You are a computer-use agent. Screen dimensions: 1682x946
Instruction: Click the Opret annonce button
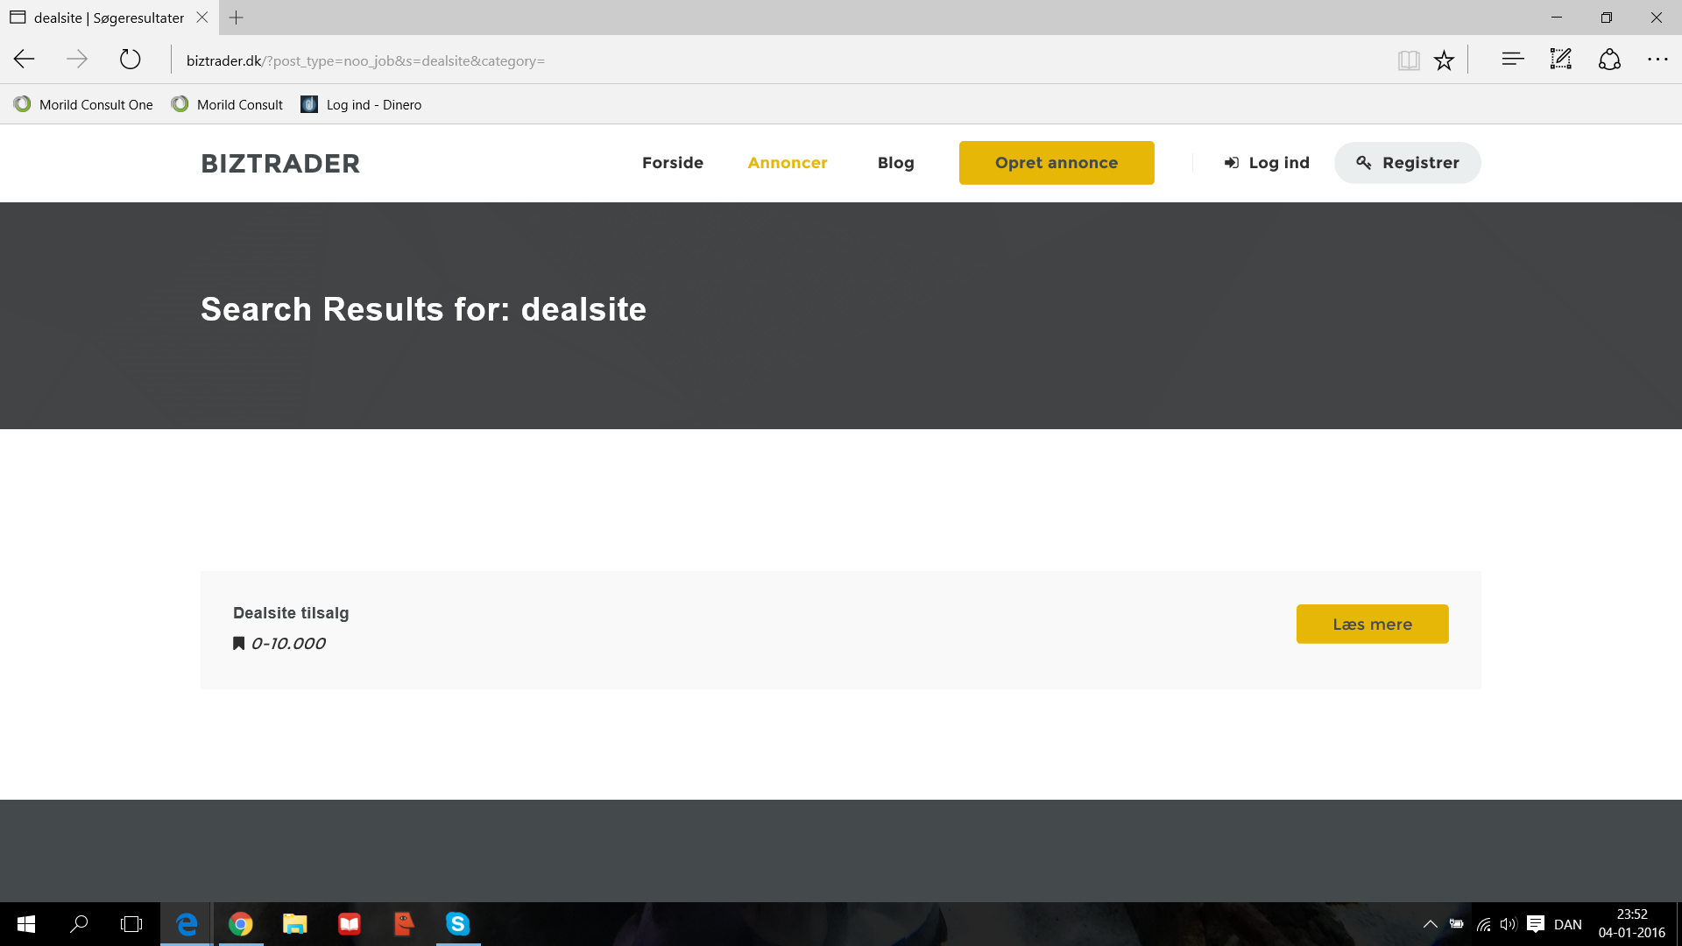click(x=1056, y=163)
